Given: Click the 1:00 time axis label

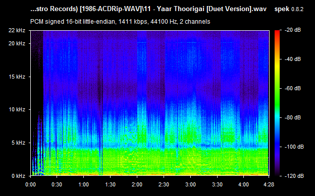Looking at the screenshot, I should point(84,184).
